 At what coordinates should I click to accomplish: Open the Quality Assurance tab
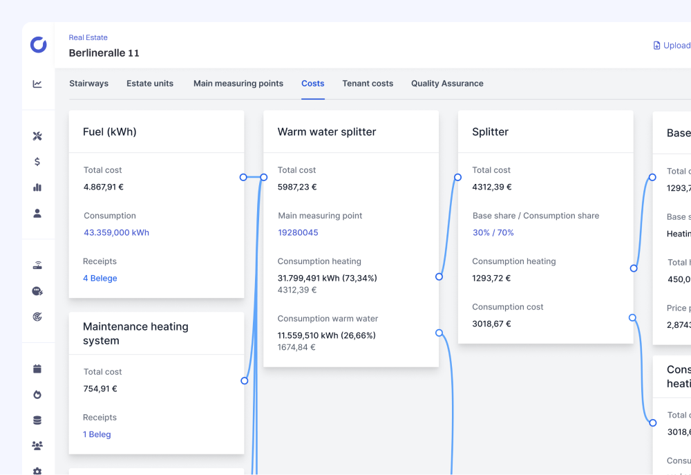click(x=447, y=83)
